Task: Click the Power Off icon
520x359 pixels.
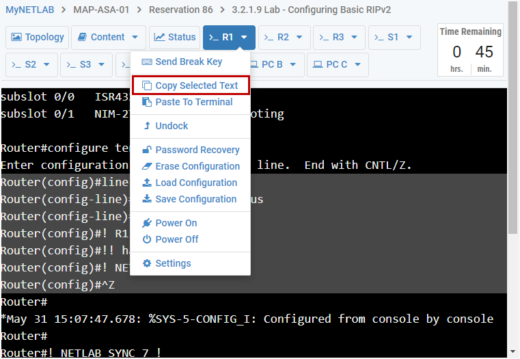Action: point(147,240)
